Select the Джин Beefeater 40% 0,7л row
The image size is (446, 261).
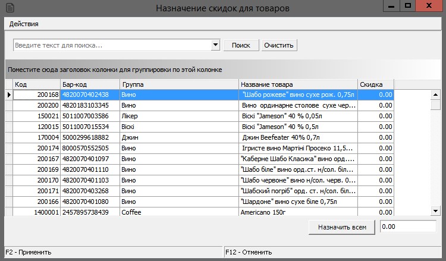[297, 137]
